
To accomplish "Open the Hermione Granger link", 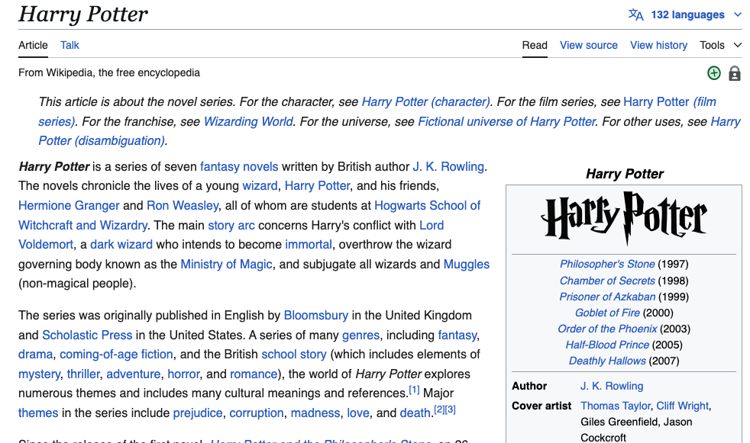I will tap(69, 205).
